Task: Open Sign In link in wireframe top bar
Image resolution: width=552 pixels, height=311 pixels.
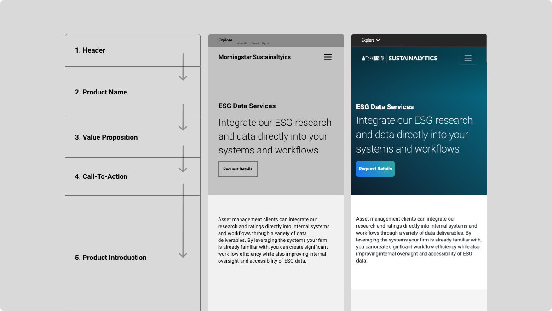Action: pos(265,43)
